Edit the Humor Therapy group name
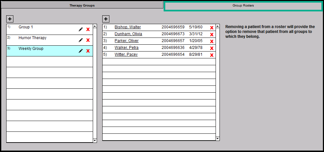Viewport: 324px width, 152px height. 81,40
